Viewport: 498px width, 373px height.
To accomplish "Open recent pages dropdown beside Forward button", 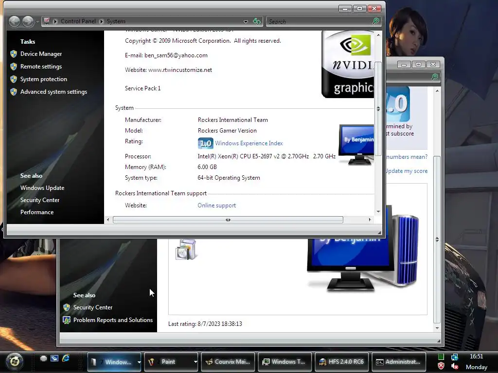I will tap(37, 21).
